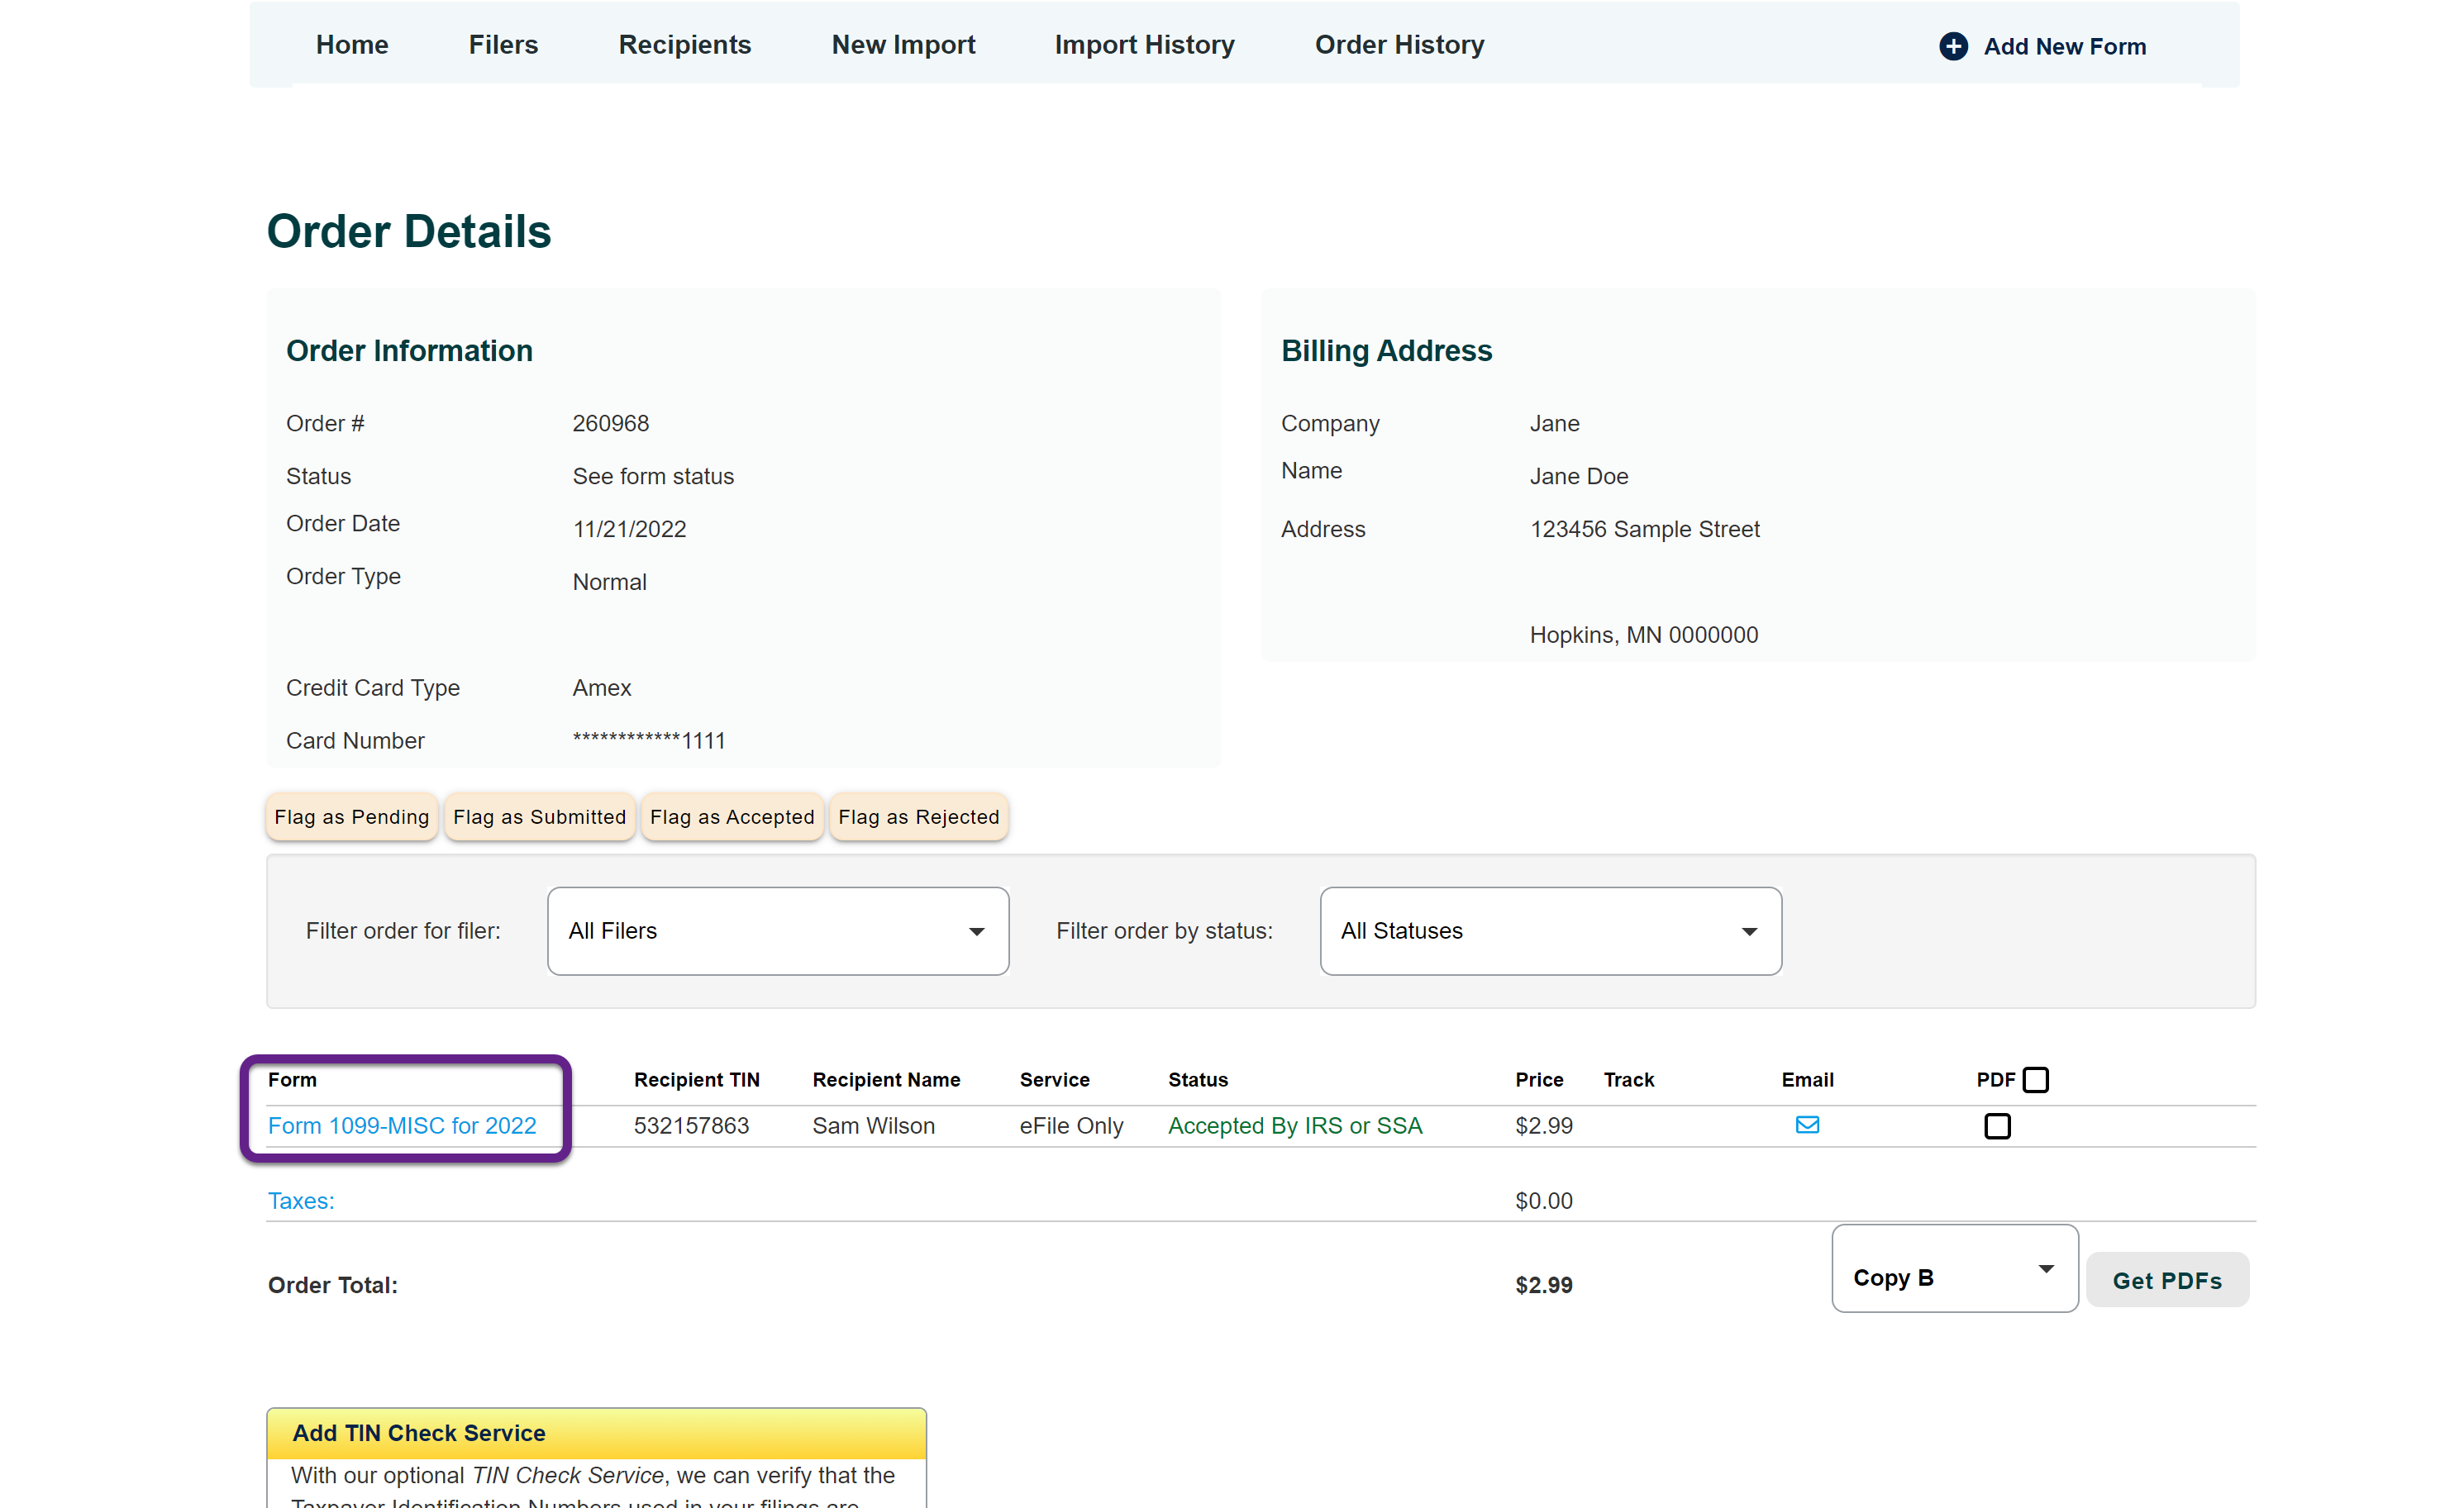Click Flag as Pending button
The image size is (2464, 1508).
(351, 817)
